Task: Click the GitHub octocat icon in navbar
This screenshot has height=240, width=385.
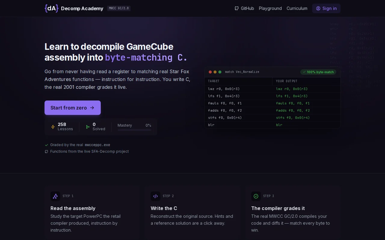Action: (237, 8)
